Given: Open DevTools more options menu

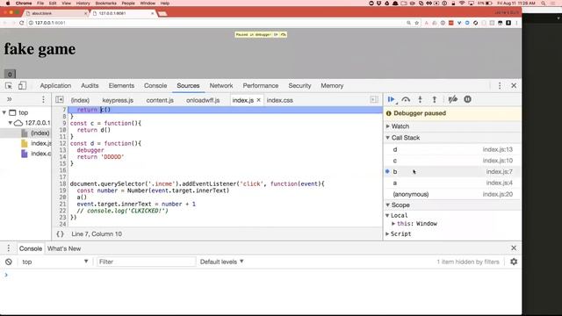Looking at the screenshot, I should click(500, 86).
